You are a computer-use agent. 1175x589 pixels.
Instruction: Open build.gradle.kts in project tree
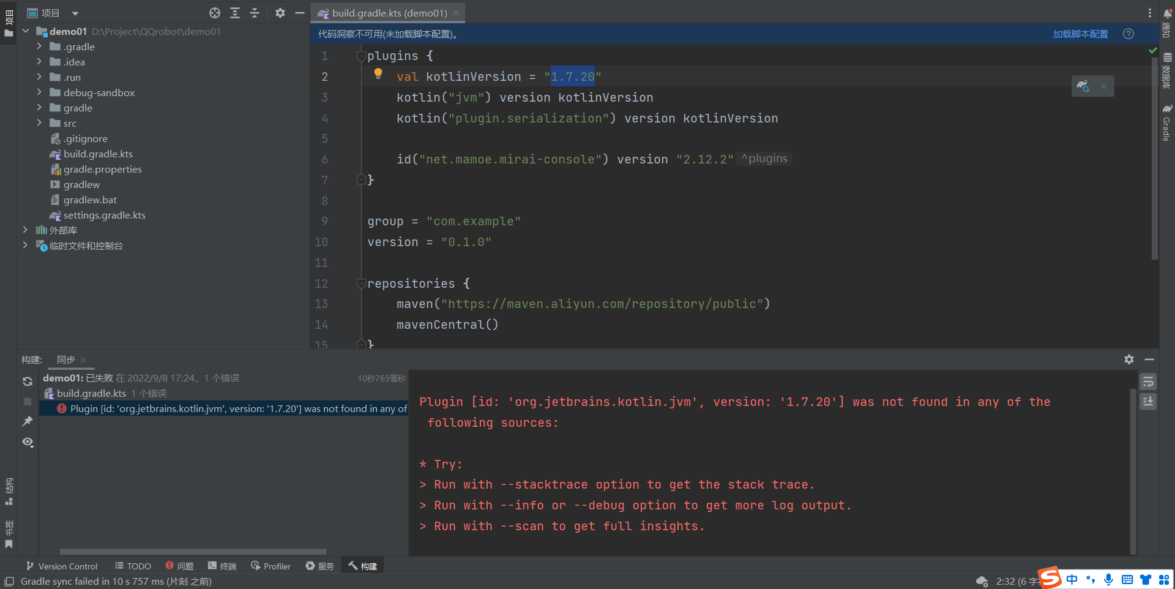(91, 154)
